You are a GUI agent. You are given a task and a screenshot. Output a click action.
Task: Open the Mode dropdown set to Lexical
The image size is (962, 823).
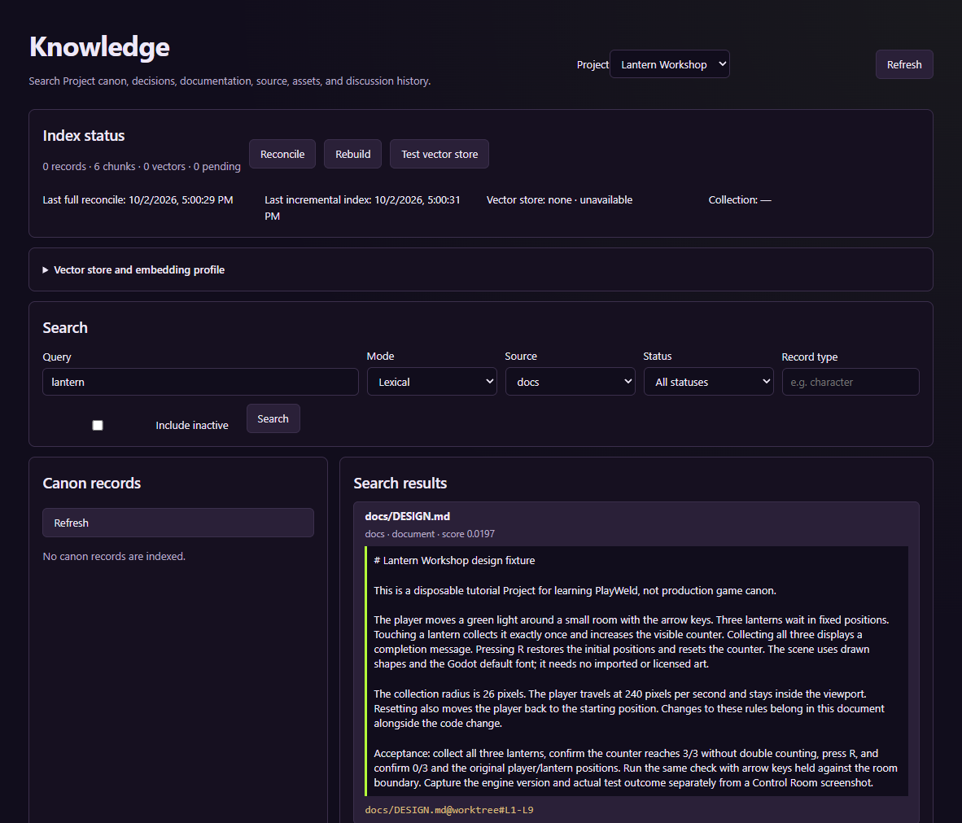[x=432, y=382]
